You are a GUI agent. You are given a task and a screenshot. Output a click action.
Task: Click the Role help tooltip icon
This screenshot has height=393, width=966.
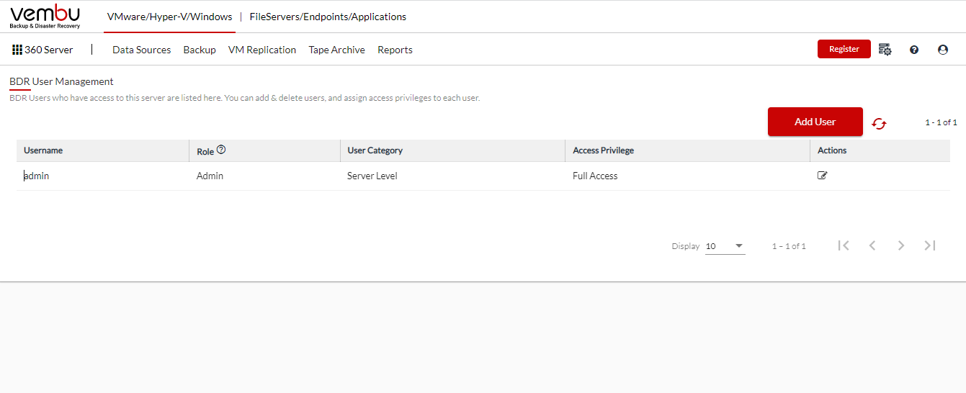point(221,150)
